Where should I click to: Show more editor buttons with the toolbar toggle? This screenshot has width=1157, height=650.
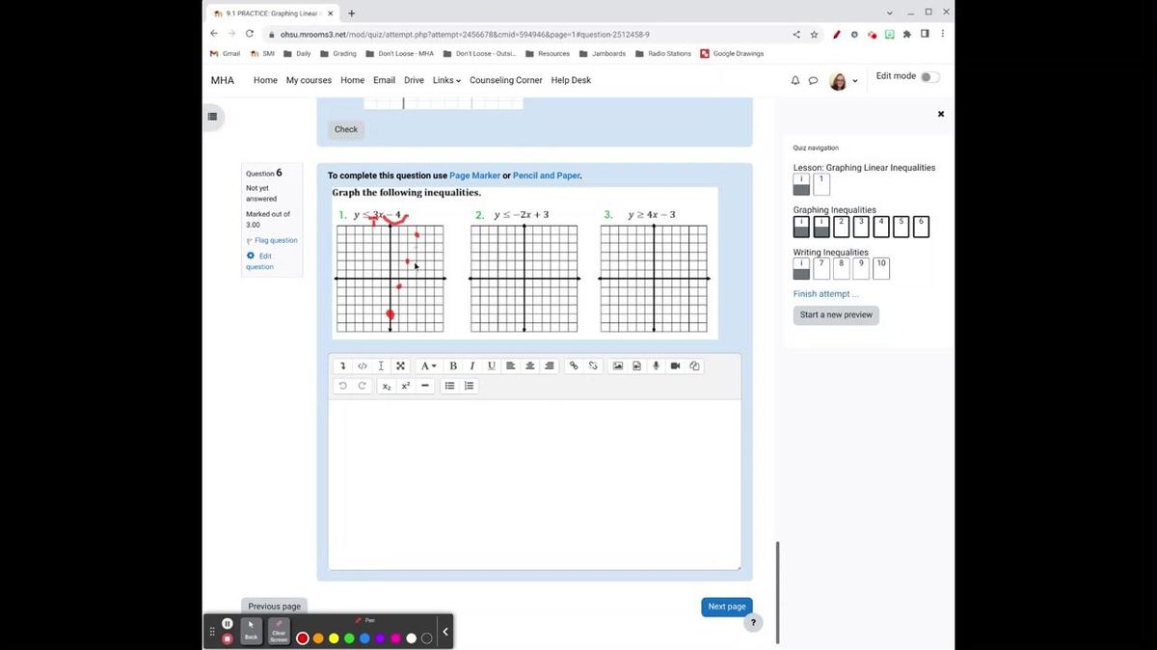coord(342,366)
